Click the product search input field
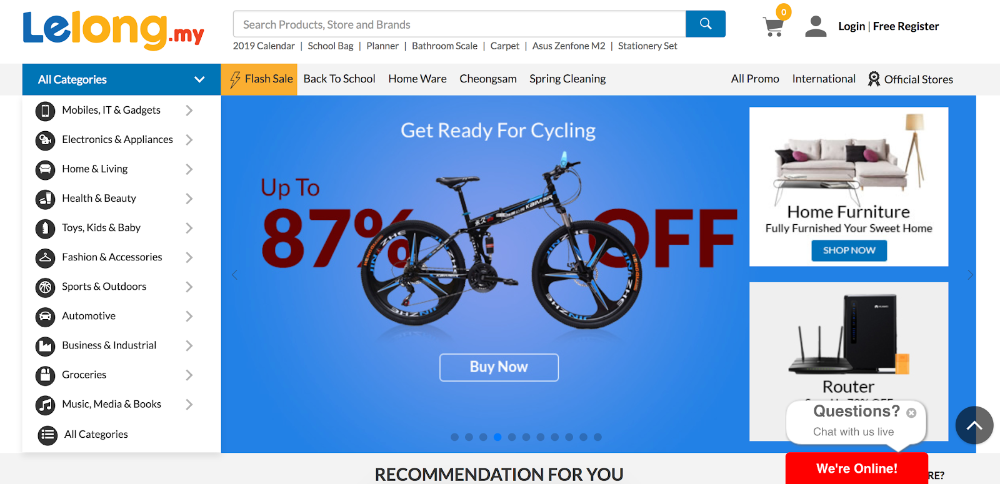Image resolution: width=1000 pixels, height=484 pixels. (x=459, y=24)
